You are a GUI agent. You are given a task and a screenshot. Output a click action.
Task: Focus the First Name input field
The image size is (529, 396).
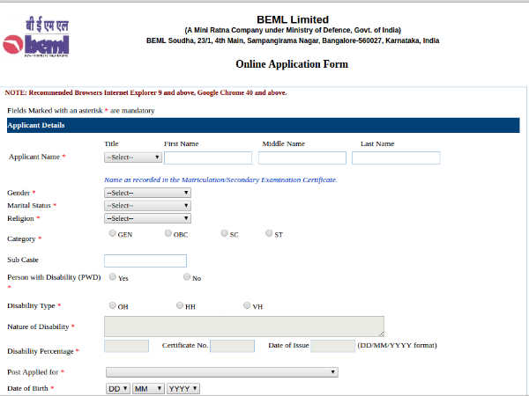[x=208, y=158]
